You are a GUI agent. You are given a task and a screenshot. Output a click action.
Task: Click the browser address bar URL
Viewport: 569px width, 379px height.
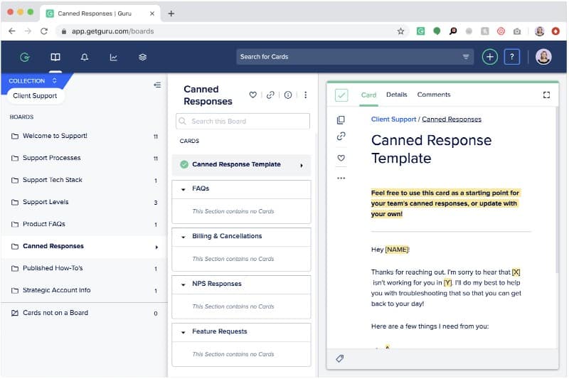[x=112, y=31]
